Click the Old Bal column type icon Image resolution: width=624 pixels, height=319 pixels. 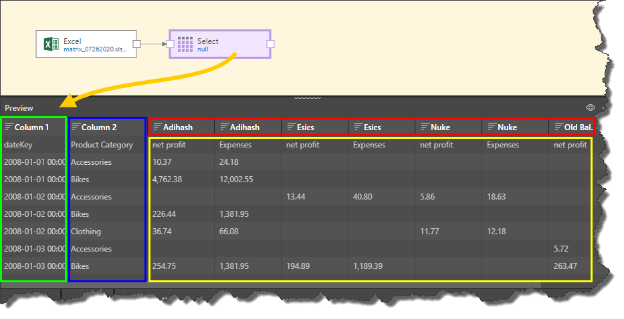point(559,127)
